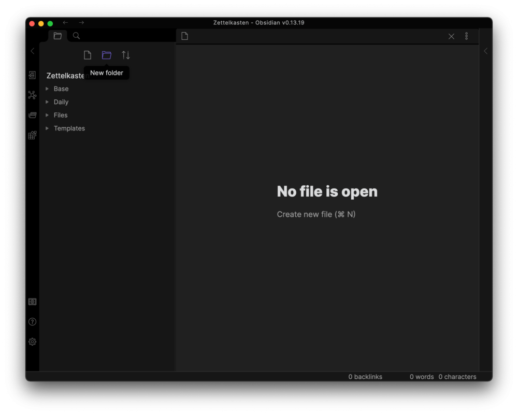Open Obsidian settings gear

click(x=32, y=342)
